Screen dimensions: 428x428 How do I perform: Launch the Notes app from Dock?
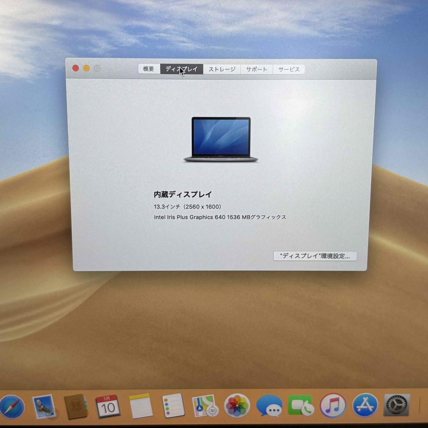140,406
